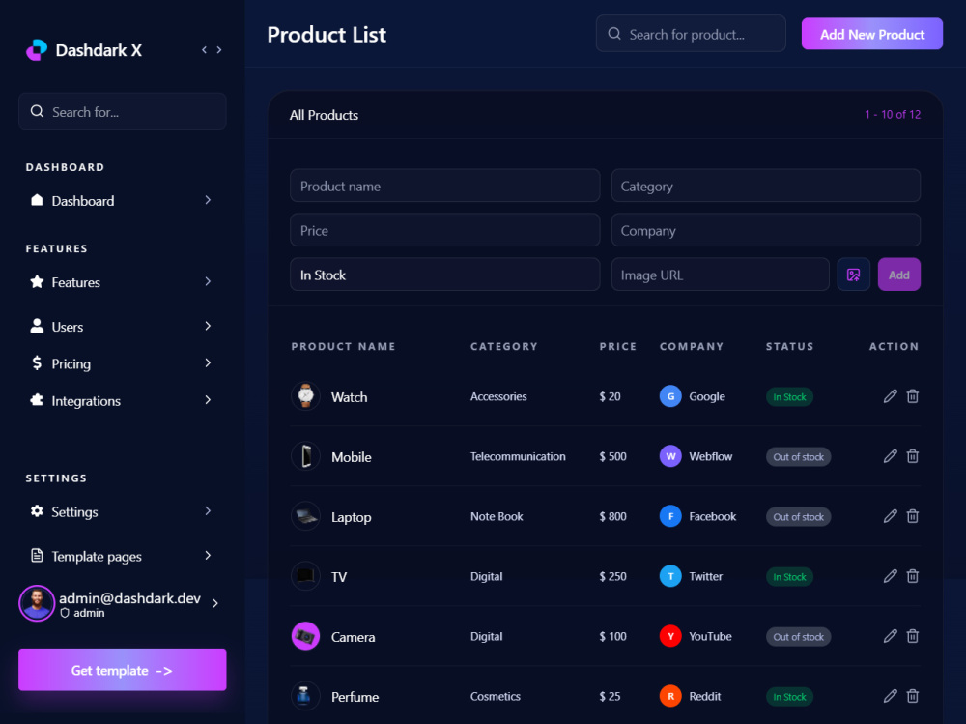Open the admin account menu chevron
This screenshot has width=966, height=724.
tap(215, 603)
